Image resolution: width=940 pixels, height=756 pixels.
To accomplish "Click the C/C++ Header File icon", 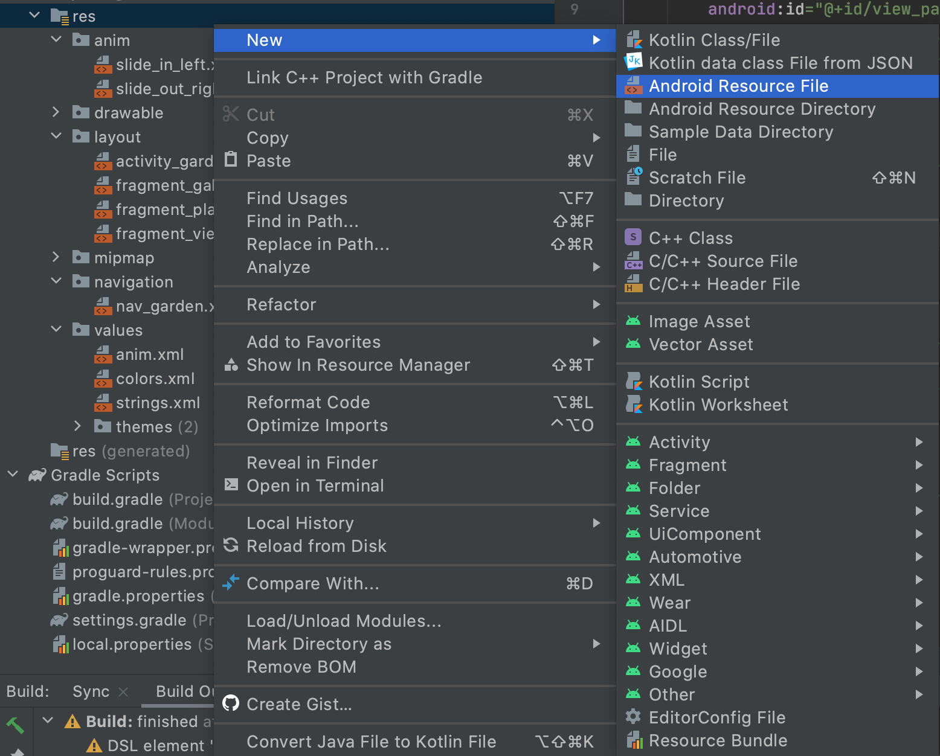I will [x=633, y=284].
